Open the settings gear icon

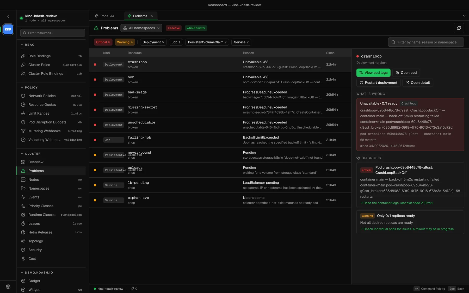(x=8, y=287)
